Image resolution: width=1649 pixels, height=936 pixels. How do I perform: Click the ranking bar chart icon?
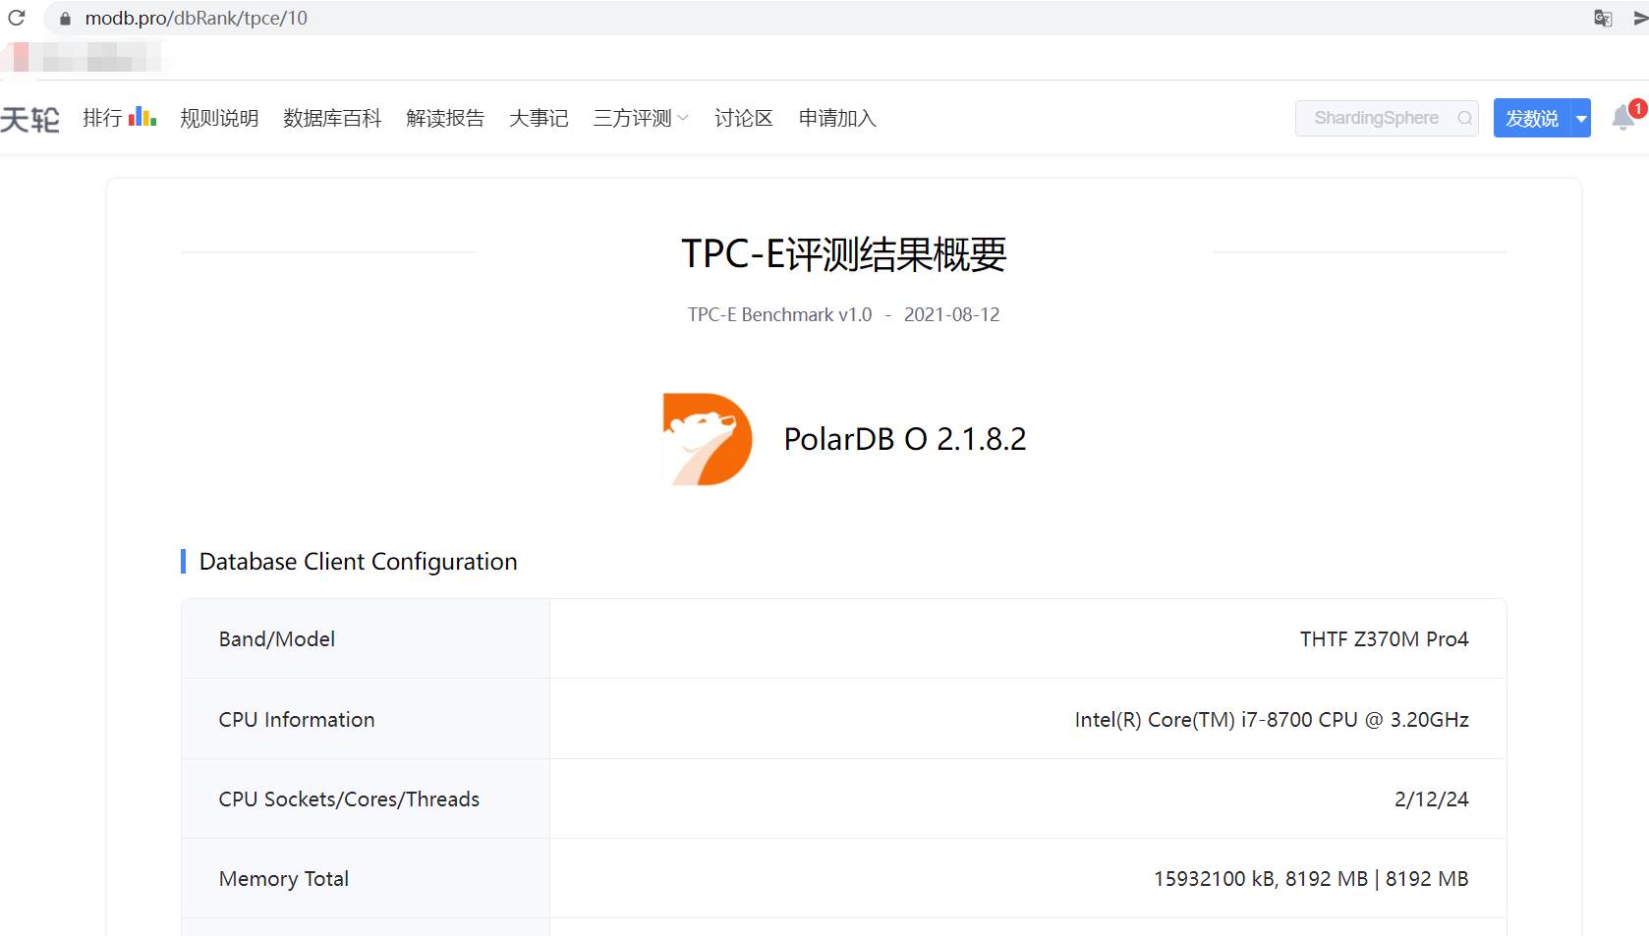point(142,117)
